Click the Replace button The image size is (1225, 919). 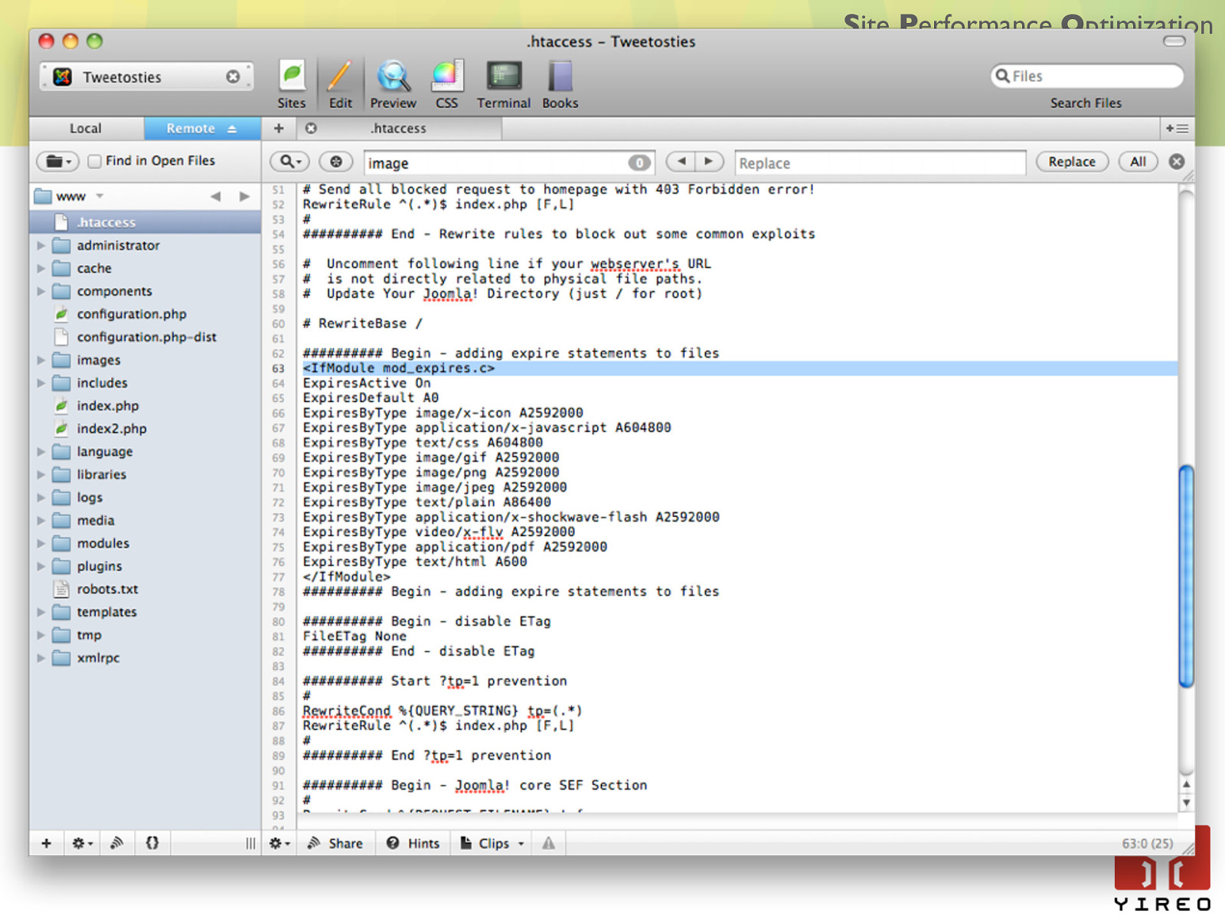click(x=1072, y=162)
